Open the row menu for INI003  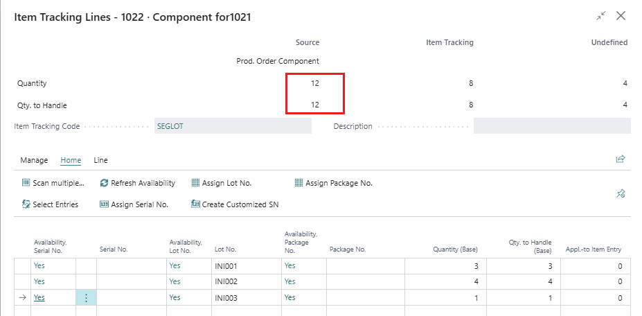[x=86, y=297]
